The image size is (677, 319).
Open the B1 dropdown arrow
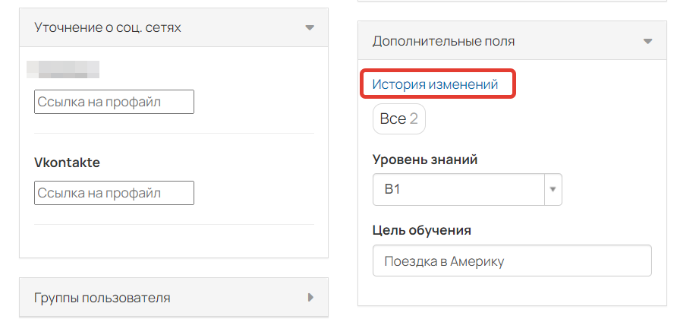point(553,190)
